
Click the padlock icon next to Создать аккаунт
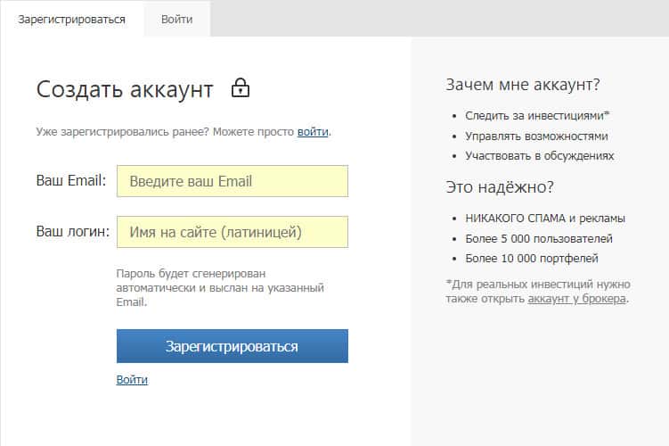pyautogui.click(x=241, y=87)
